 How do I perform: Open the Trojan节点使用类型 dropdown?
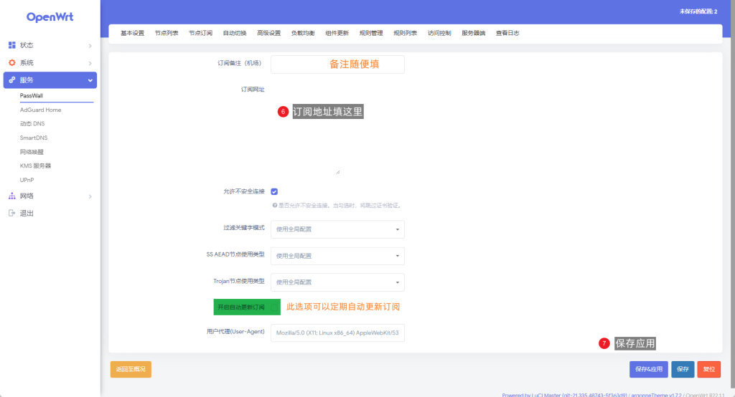pyautogui.click(x=337, y=282)
